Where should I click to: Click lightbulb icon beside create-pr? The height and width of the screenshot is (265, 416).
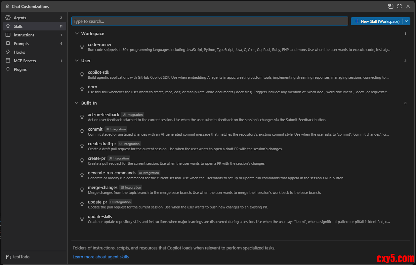click(82, 160)
